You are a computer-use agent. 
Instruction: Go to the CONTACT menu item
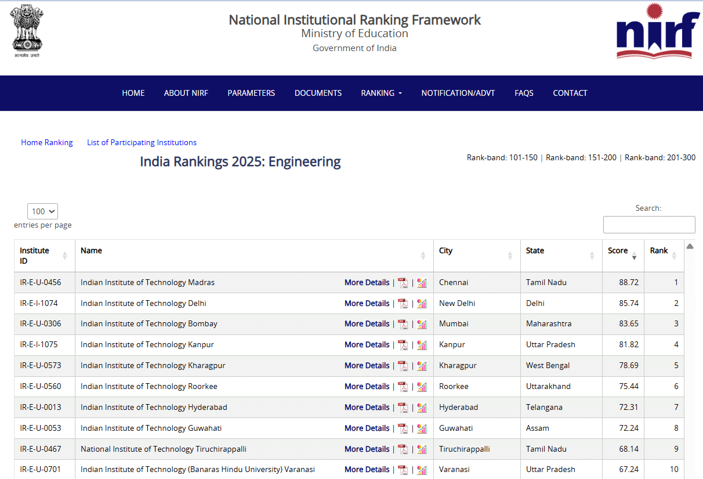coord(570,93)
